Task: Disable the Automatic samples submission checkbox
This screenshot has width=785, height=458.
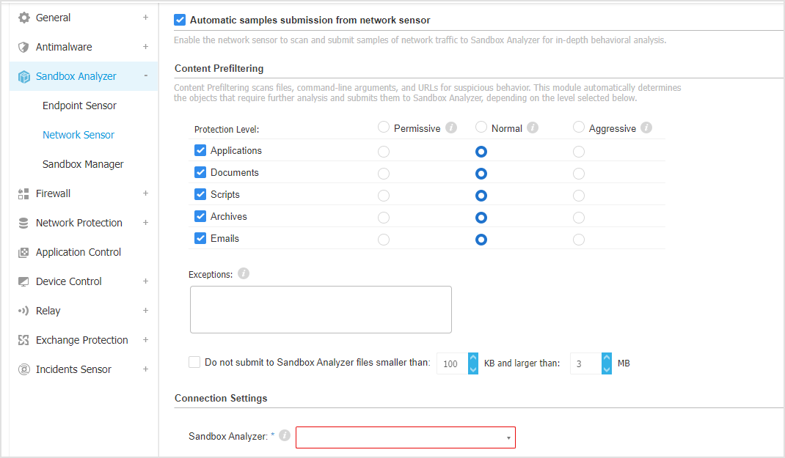Action: (x=180, y=20)
